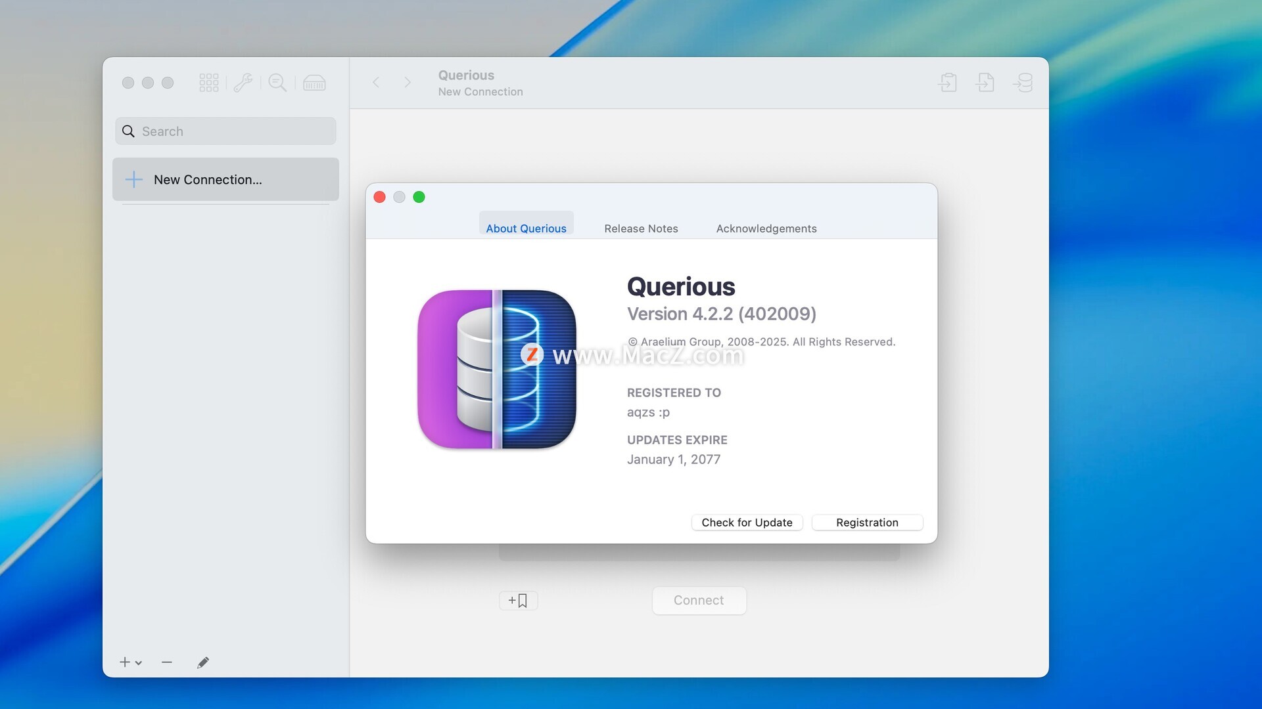
Task: Click the pencil edit connection icon
Action: tap(203, 662)
